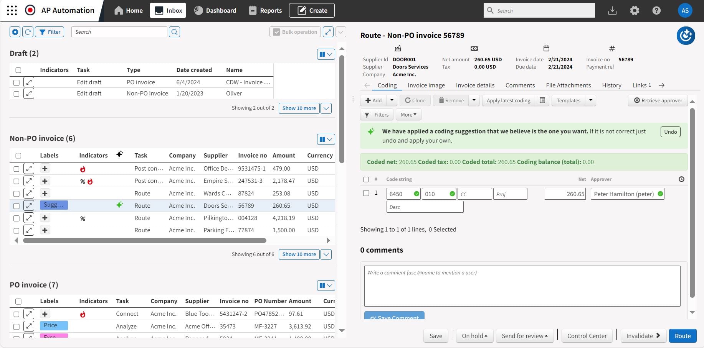Open the app launcher grid menu
Image resolution: width=704 pixels, height=348 pixels.
[x=12, y=10]
